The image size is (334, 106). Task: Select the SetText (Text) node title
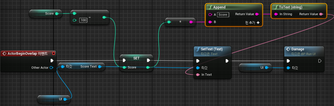(x=212, y=49)
